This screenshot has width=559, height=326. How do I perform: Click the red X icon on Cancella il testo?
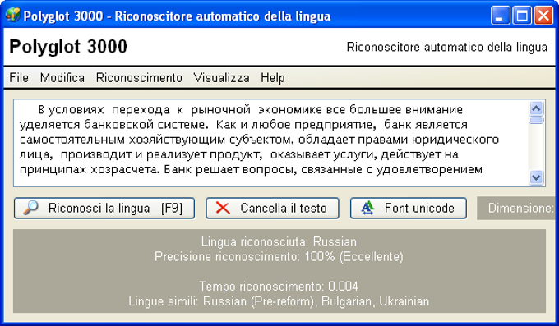click(x=223, y=208)
